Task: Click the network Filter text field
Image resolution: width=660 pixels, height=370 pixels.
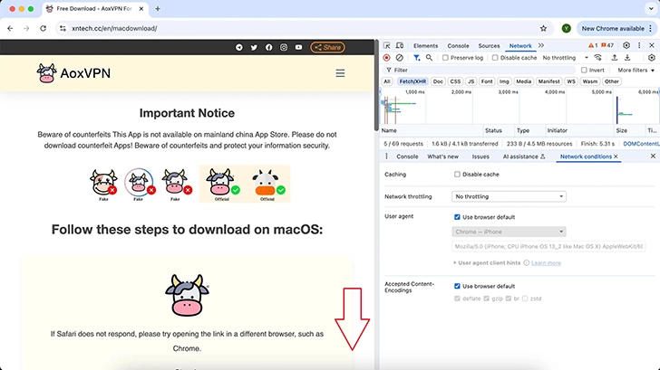Action: pos(480,71)
